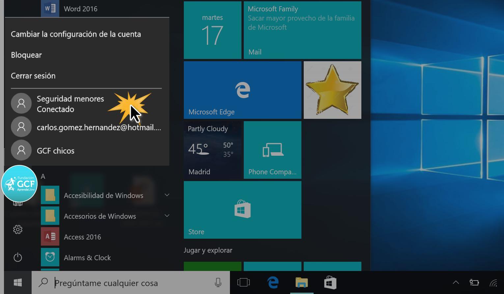This screenshot has width=504, height=294.
Task: Click the GCF chicos avatar icon
Action: (x=21, y=150)
